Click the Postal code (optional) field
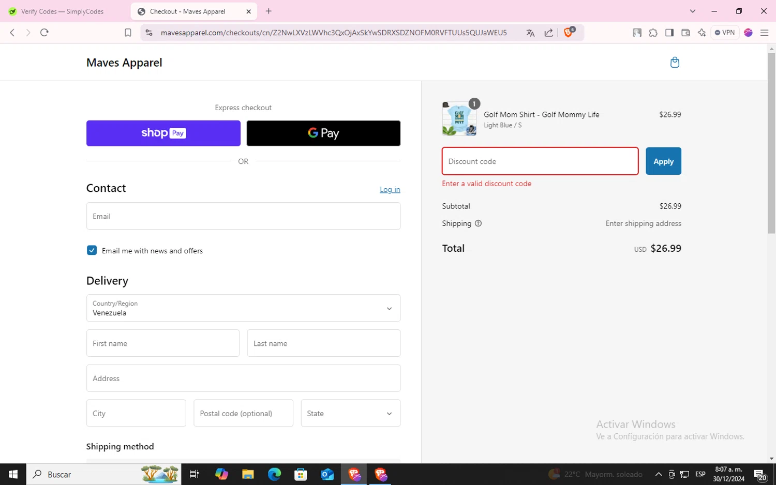This screenshot has height=485, width=776. (243, 413)
